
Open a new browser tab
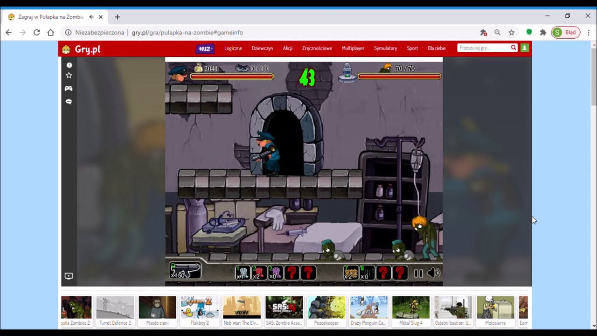[117, 17]
